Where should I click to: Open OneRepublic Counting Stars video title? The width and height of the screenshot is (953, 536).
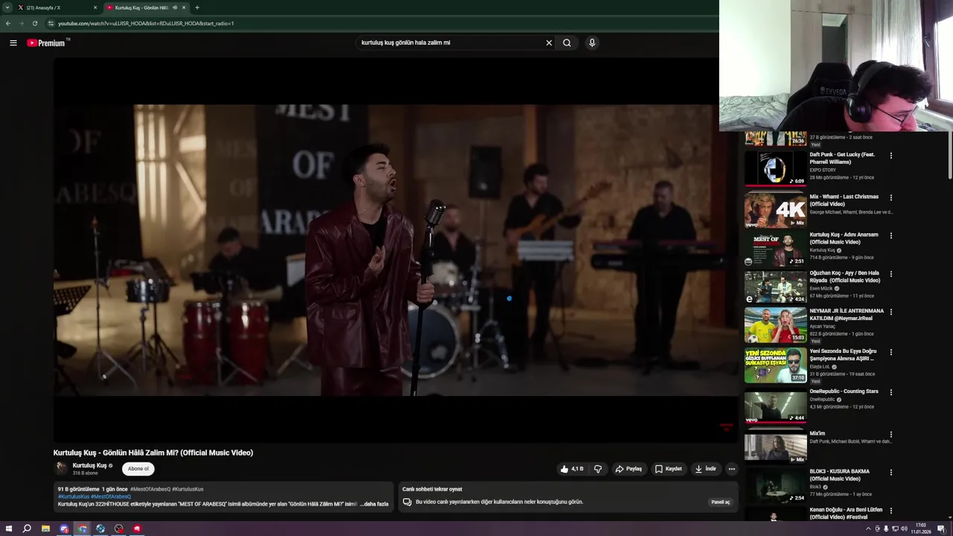844,391
